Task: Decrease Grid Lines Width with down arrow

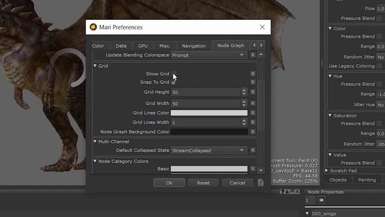Action: click(244, 125)
